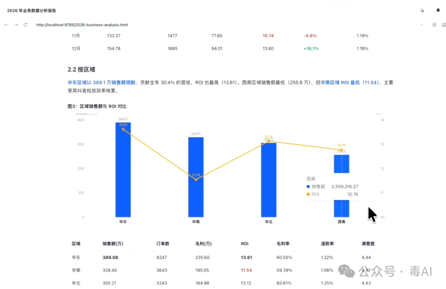Open the 华东区域以 389.1 万销售额领跑 link
The height and width of the screenshot is (289, 446).
[101, 83]
